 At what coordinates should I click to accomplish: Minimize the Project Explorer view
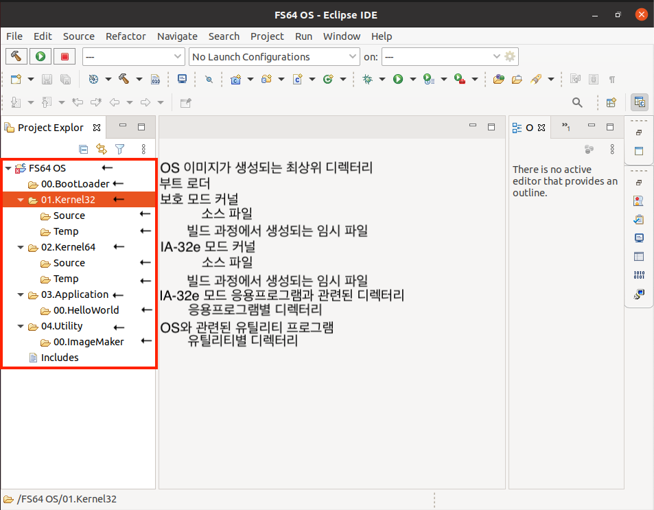pyautogui.click(x=123, y=126)
